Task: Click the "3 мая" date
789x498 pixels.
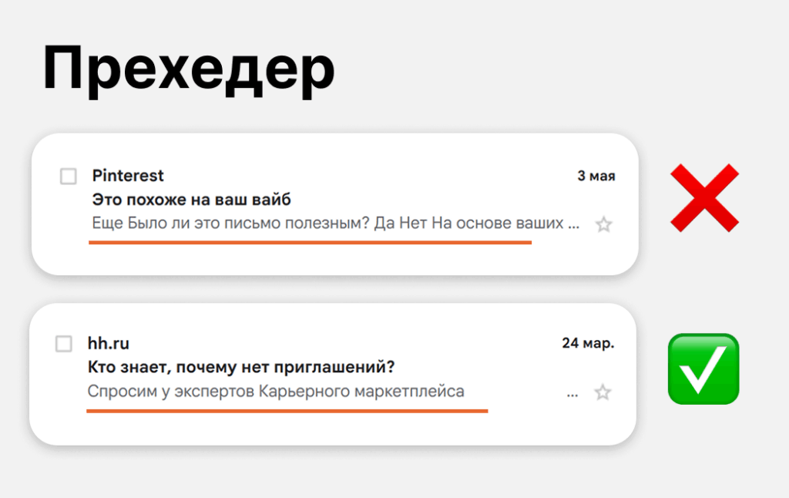Action: coord(596,176)
